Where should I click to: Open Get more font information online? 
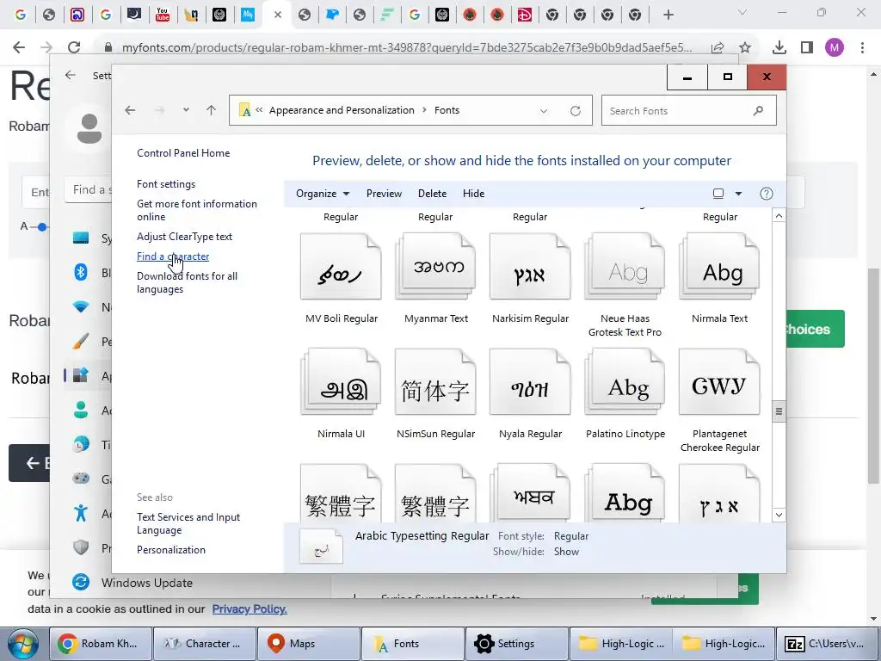(x=197, y=210)
